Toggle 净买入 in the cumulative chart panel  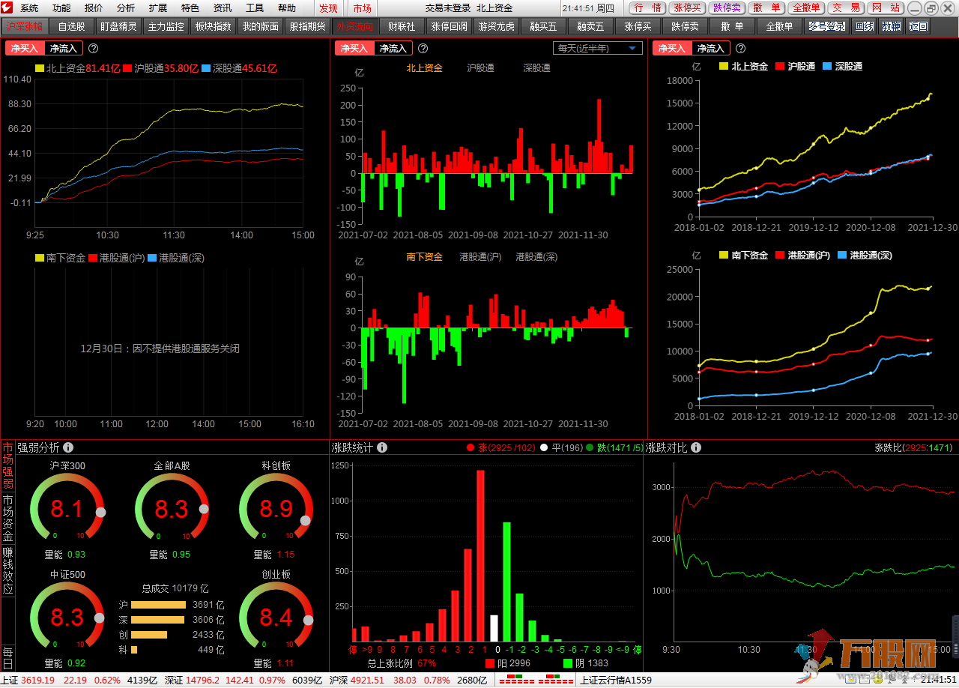671,48
